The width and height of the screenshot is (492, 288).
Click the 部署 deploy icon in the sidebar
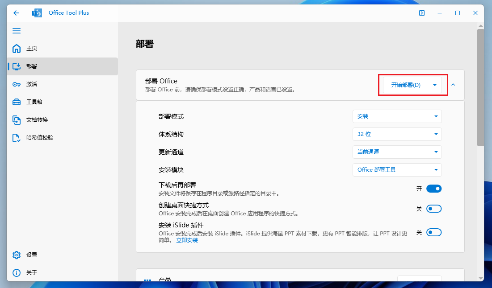coord(17,66)
